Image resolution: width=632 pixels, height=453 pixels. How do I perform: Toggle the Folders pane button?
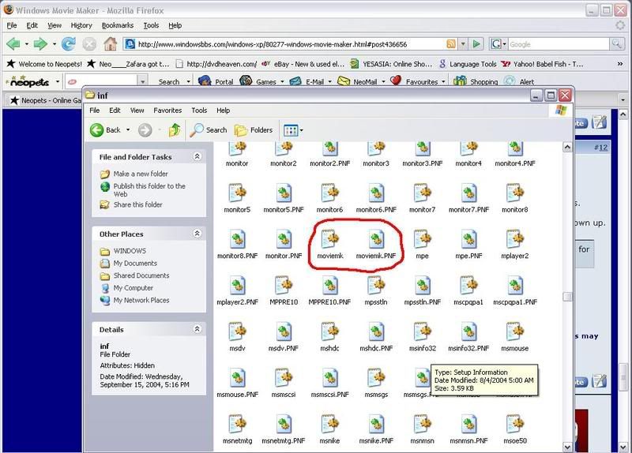(254, 130)
